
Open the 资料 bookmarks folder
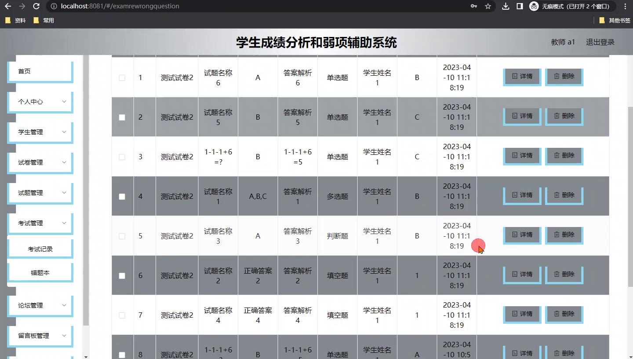(15, 20)
